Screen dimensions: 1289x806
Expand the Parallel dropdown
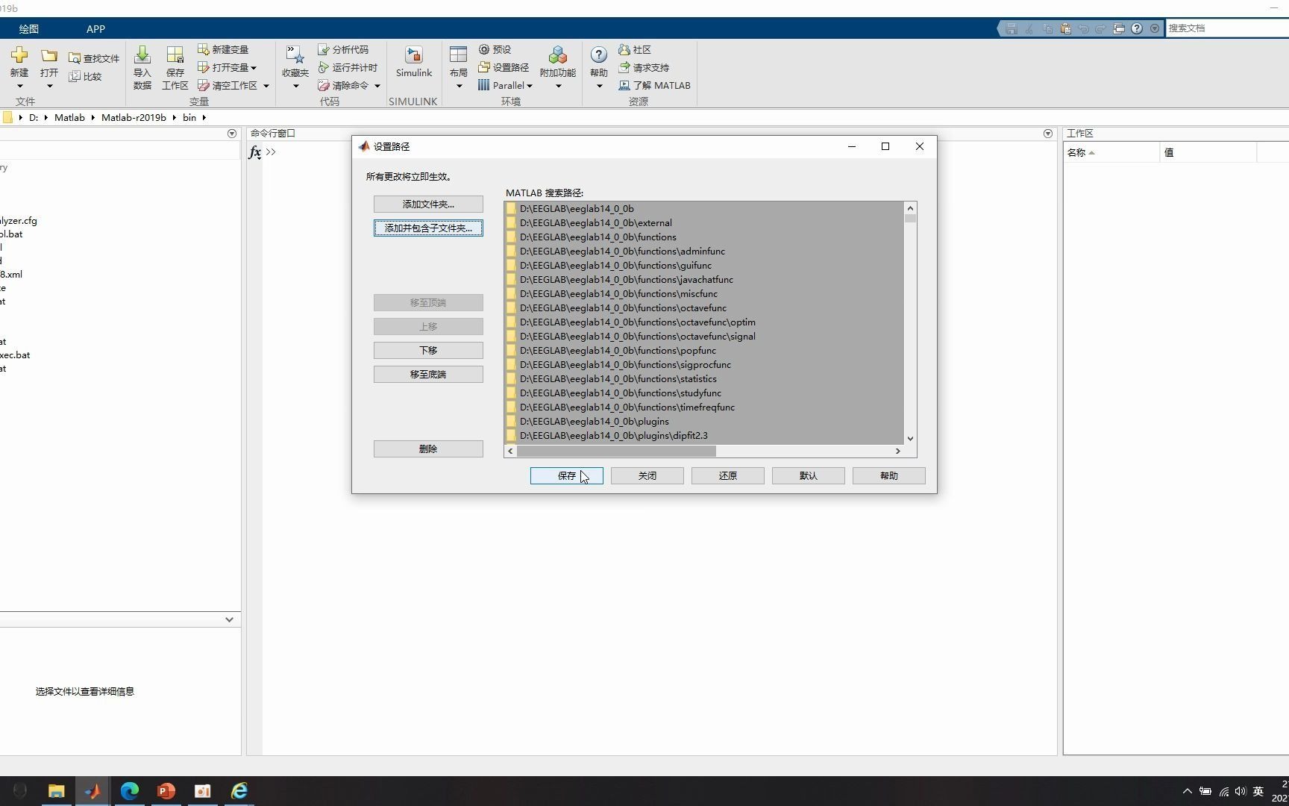point(529,86)
